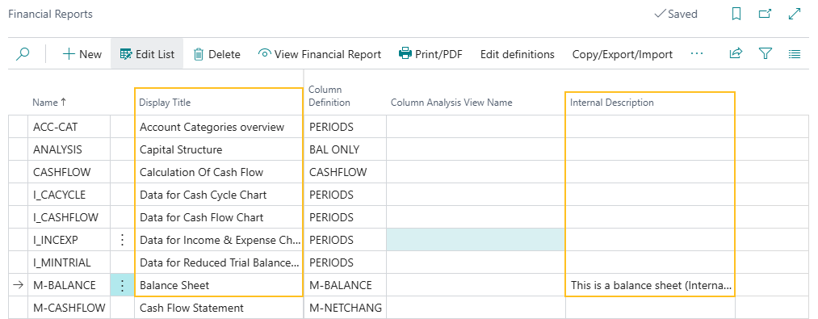Click 'Calculation Of Cash Flow' cell

tap(219, 172)
